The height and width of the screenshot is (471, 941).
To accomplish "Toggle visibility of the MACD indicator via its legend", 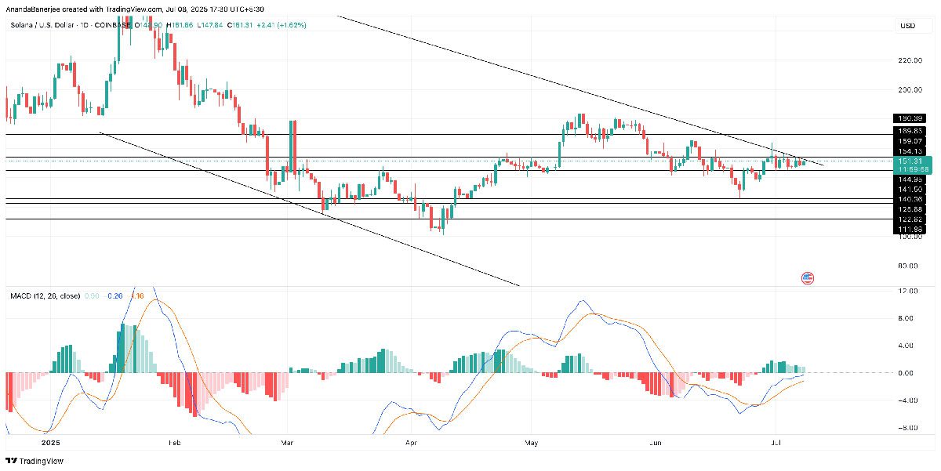I will (47, 295).
